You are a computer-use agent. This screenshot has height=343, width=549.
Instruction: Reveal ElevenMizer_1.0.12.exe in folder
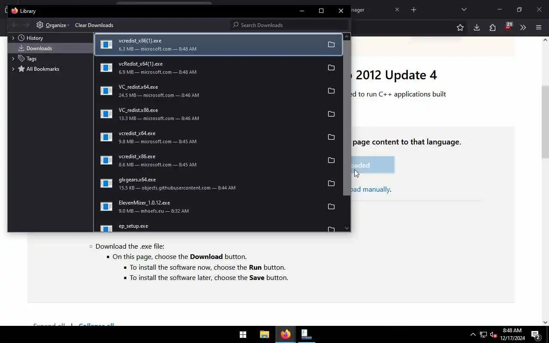click(x=331, y=207)
